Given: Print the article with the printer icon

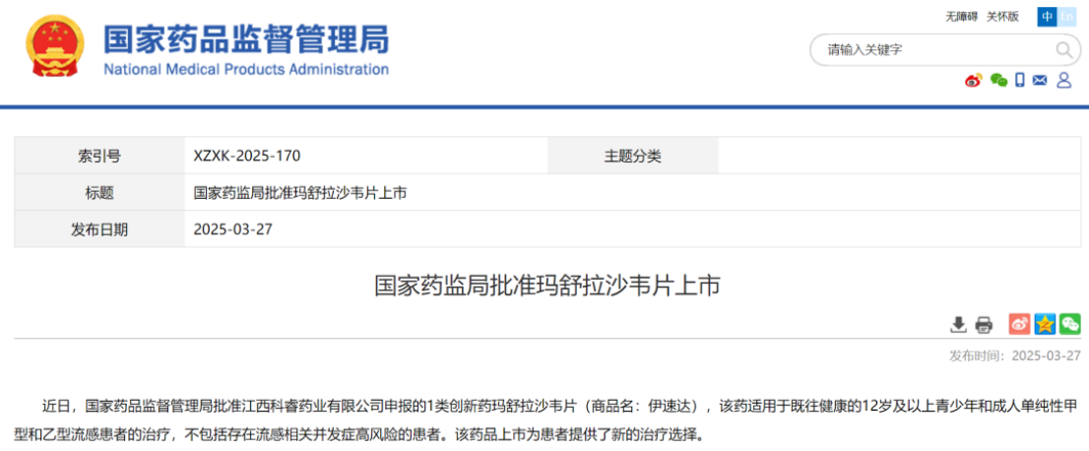Looking at the screenshot, I should coord(984,324).
